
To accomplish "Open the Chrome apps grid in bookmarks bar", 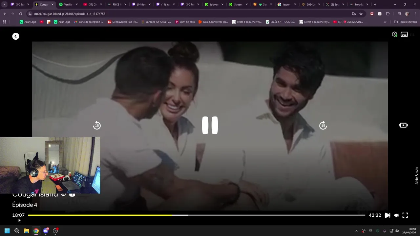I will point(4,22).
